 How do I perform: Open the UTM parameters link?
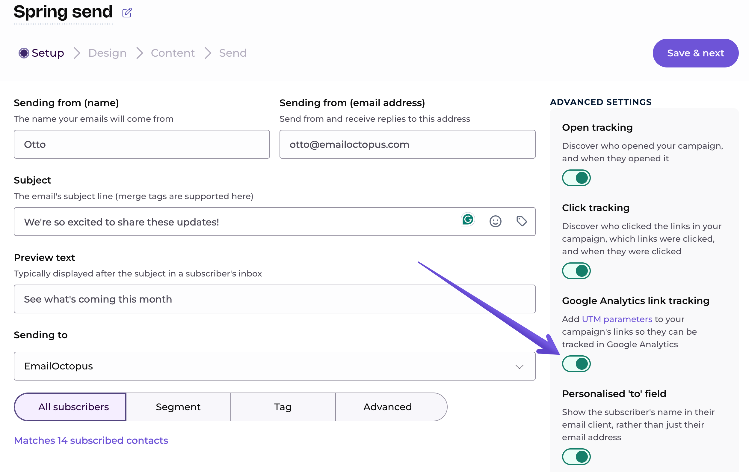coord(617,319)
